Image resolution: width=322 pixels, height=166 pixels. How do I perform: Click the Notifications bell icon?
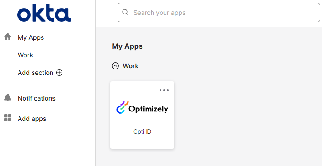click(8, 97)
